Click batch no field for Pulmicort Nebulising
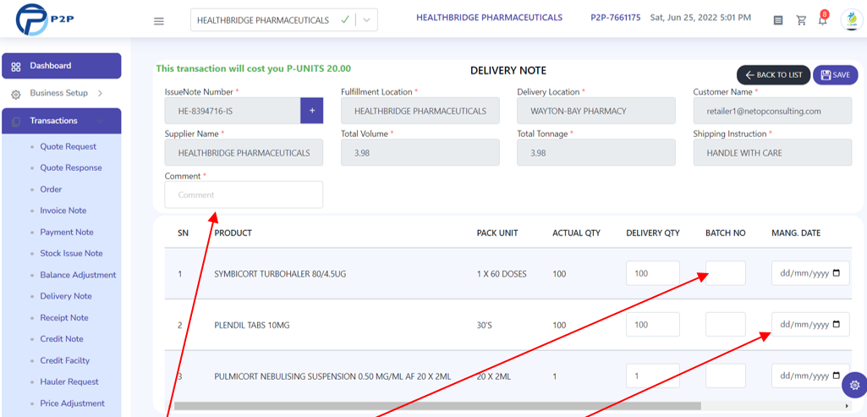The height and width of the screenshot is (417, 867). pyautogui.click(x=726, y=376)
